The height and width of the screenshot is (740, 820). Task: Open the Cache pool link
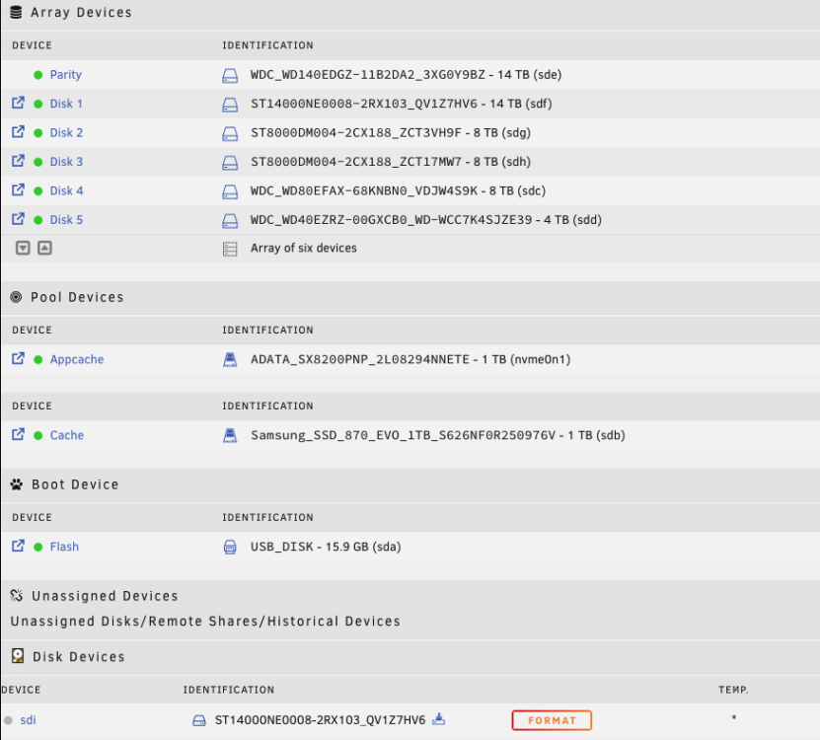67,435
